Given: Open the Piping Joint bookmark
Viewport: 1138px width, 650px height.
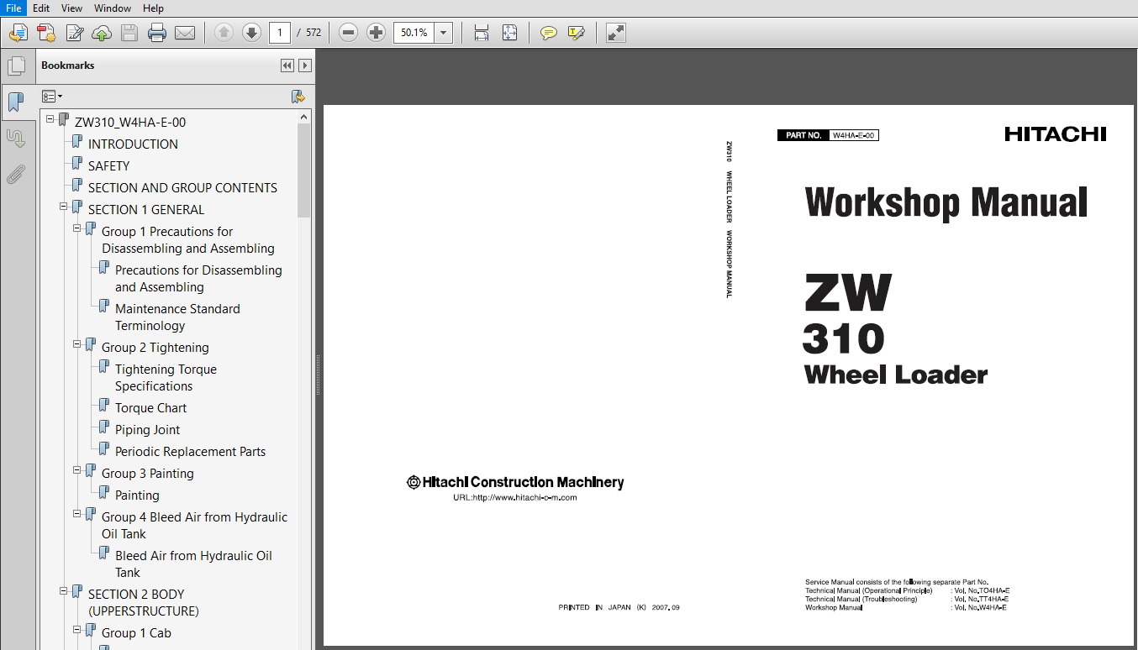Looking at the screenshot, I should tap(148, 430).
